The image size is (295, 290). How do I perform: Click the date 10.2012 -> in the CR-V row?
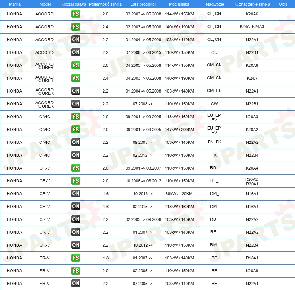click(x=143, y=245)
